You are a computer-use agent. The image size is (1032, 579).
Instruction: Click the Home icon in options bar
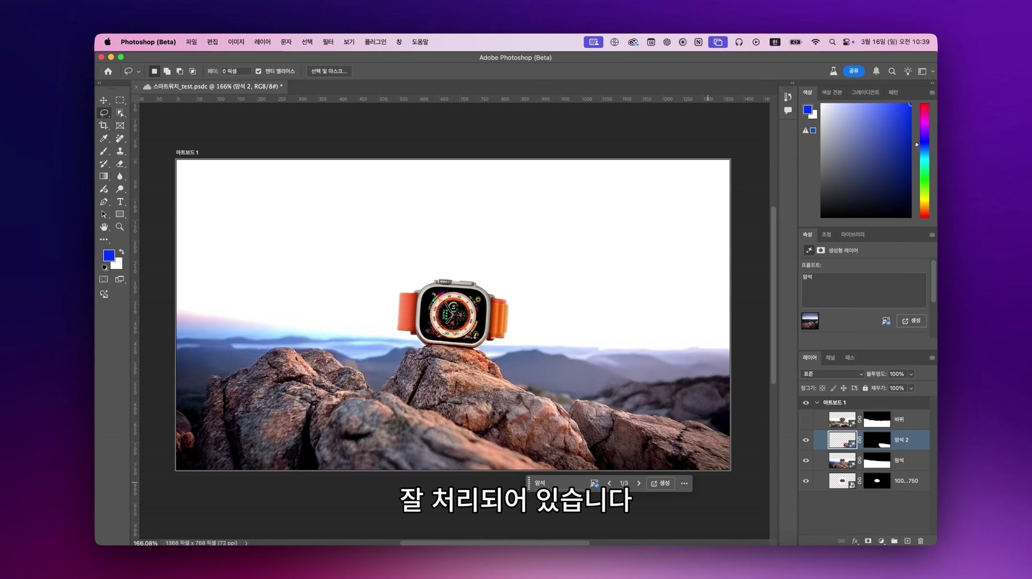(108, 71)
